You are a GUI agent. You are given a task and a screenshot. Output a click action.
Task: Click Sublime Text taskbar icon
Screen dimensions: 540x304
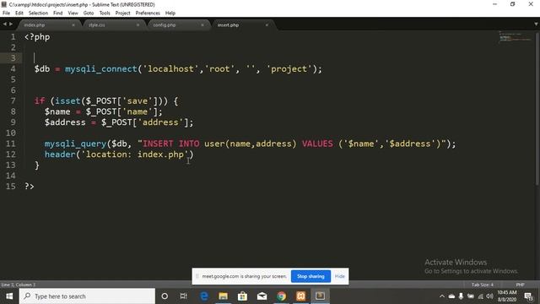point(320,296)
